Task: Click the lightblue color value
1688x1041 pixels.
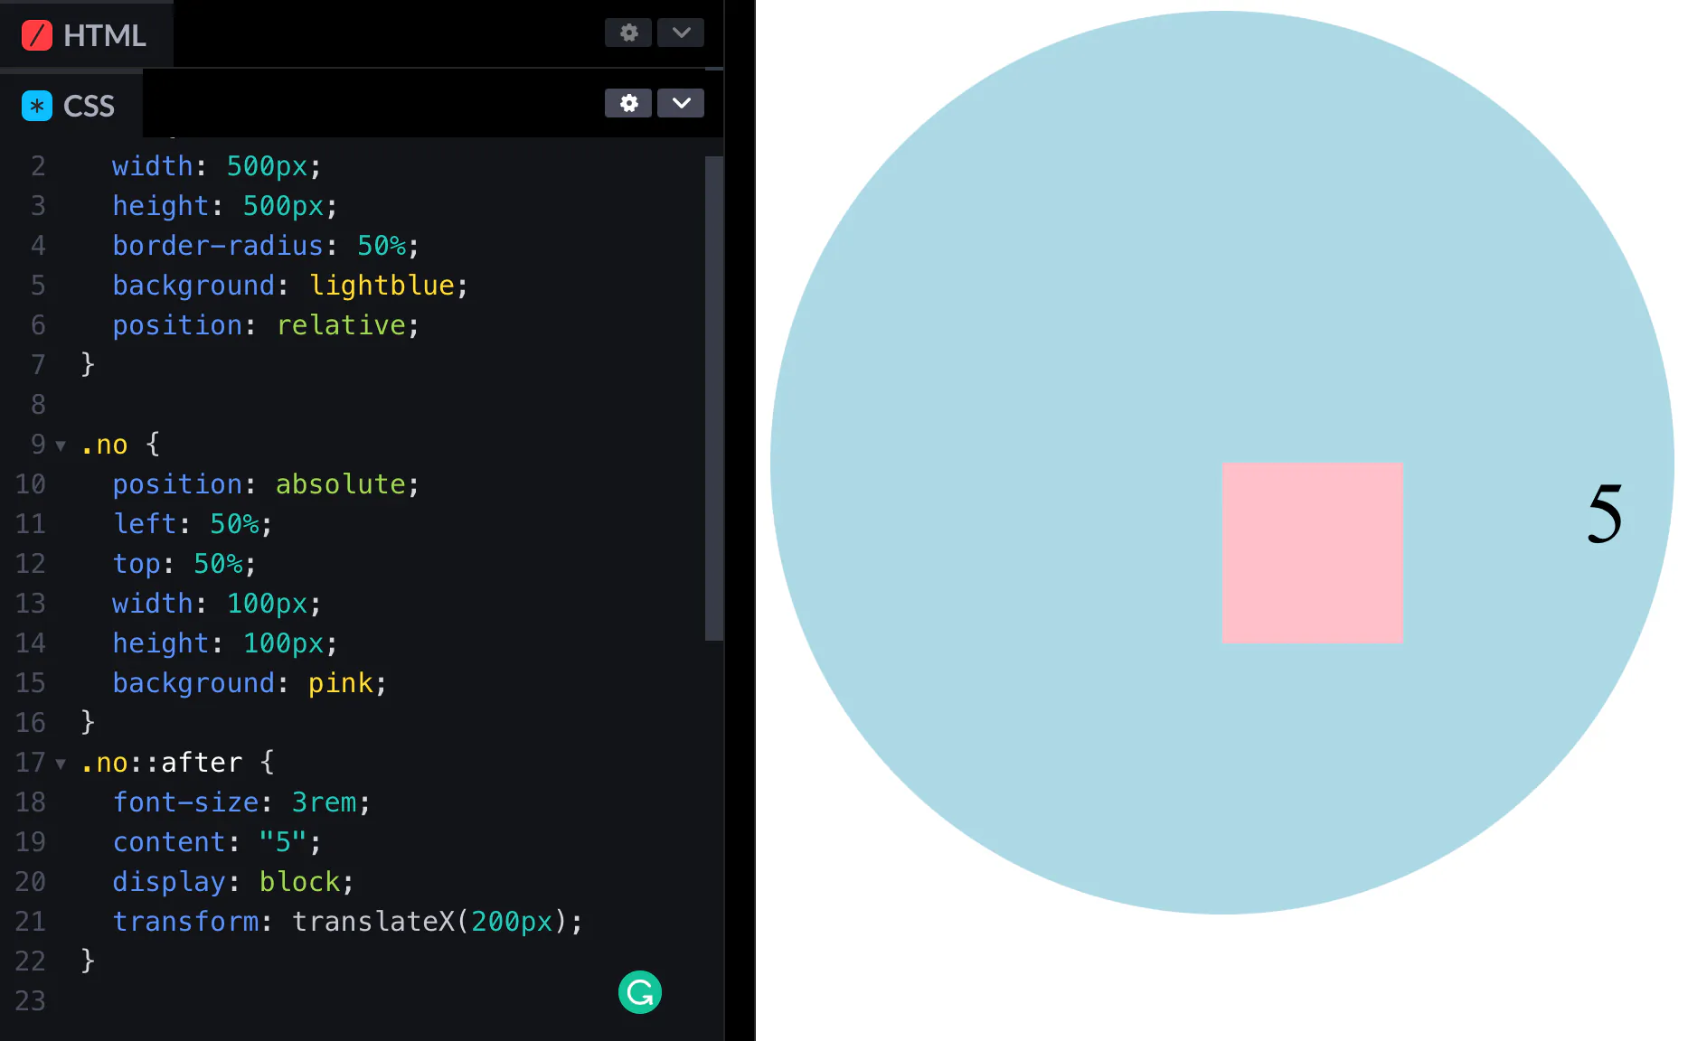Action: (382, 286)
